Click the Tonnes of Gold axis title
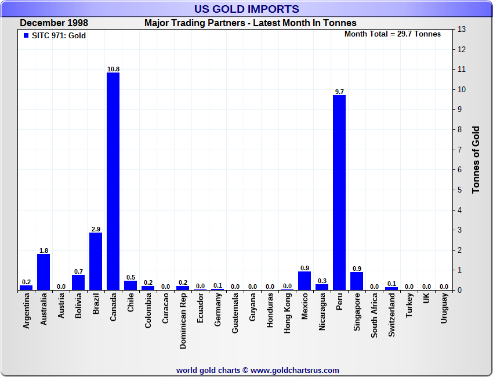This screenshot has height=377, width=493. click(476, 159)
